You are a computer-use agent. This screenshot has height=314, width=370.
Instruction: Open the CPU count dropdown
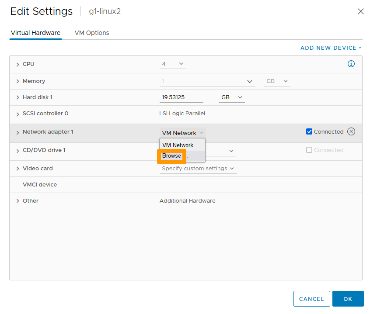172,64
